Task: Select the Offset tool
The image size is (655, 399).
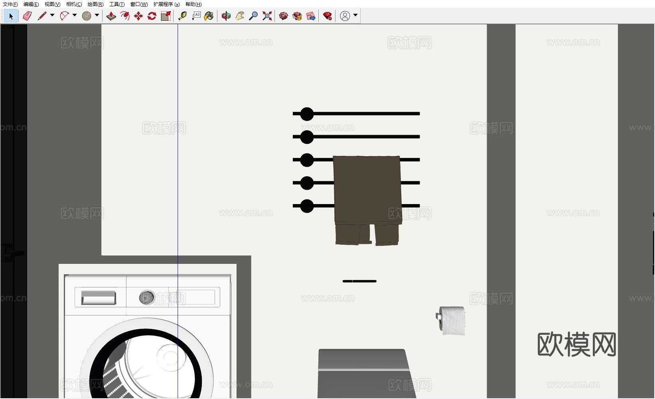Action: [x=125, y=16]
